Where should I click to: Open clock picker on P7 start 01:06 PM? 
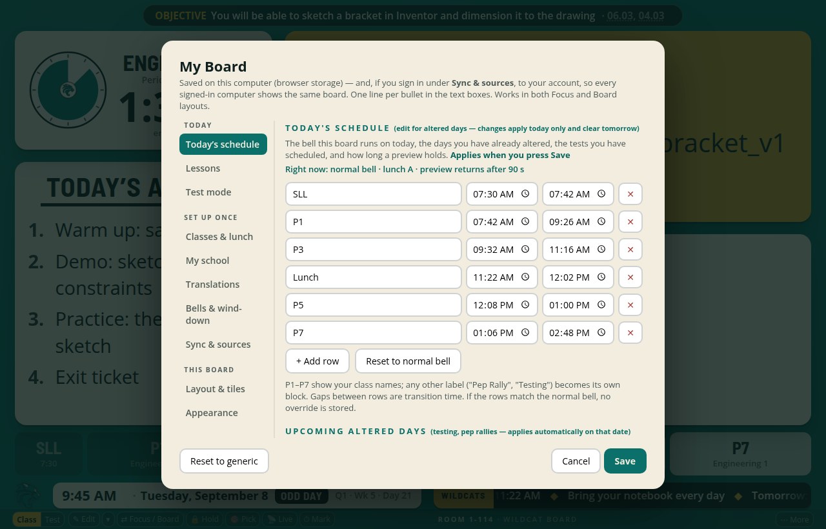[525, 332]
